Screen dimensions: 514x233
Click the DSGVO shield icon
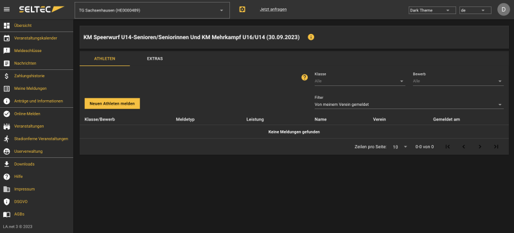[x=6, y=202]
